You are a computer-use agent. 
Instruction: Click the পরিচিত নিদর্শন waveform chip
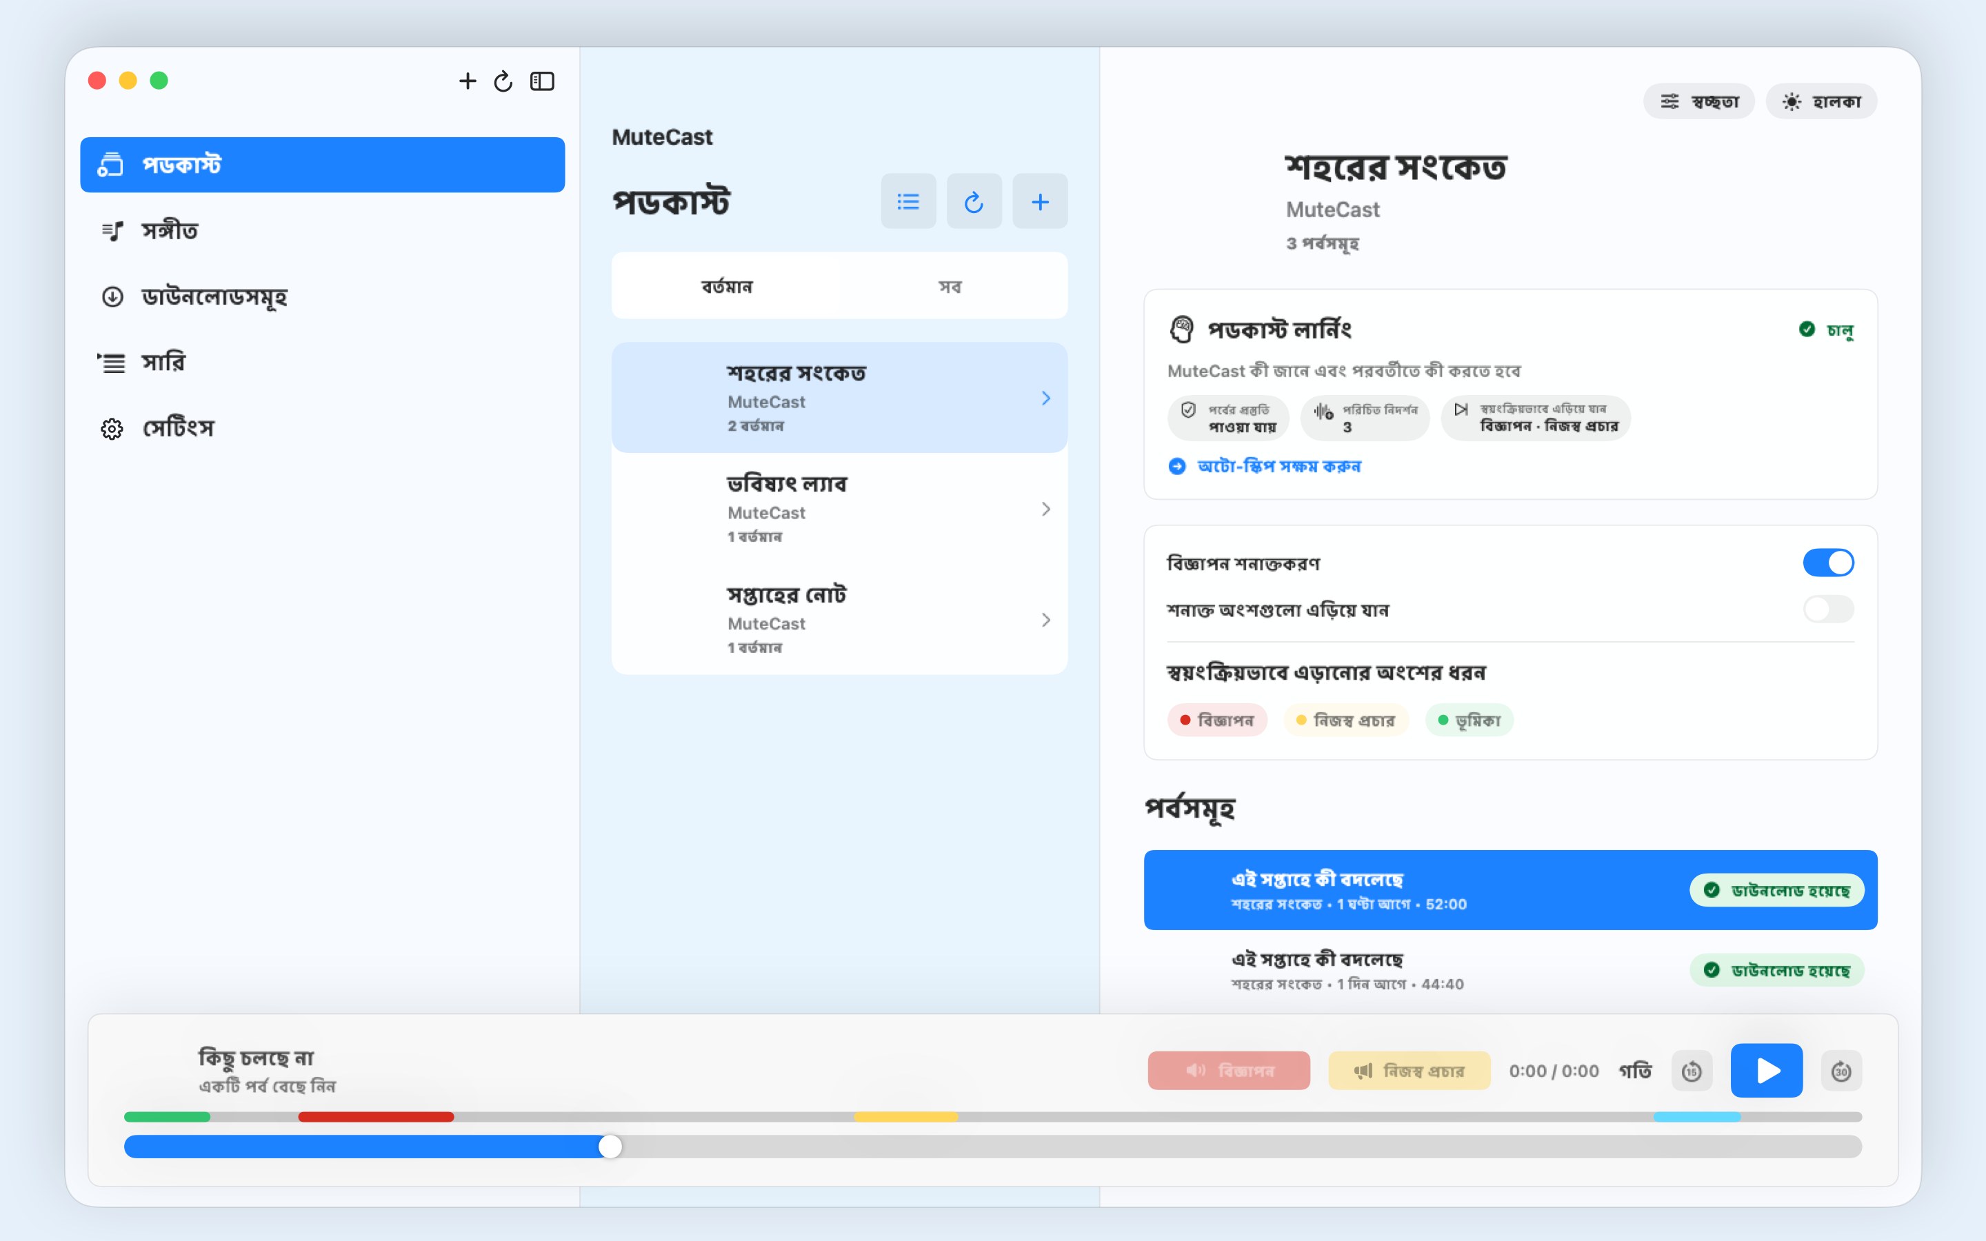click(1365, 418)
